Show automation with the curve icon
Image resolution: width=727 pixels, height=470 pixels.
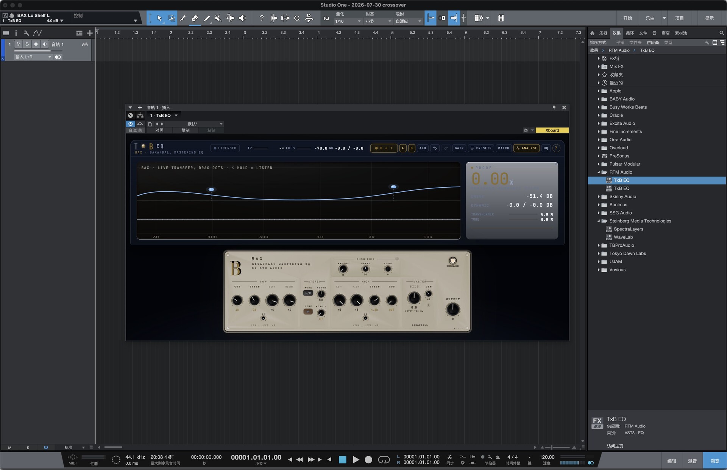[x=37, y=33]
